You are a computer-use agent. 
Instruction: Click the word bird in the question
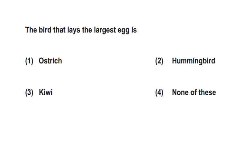(45, 30)
